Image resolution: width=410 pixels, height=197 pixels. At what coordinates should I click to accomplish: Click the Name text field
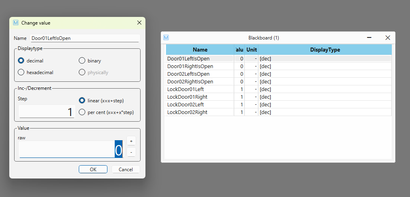coord(85,38)
